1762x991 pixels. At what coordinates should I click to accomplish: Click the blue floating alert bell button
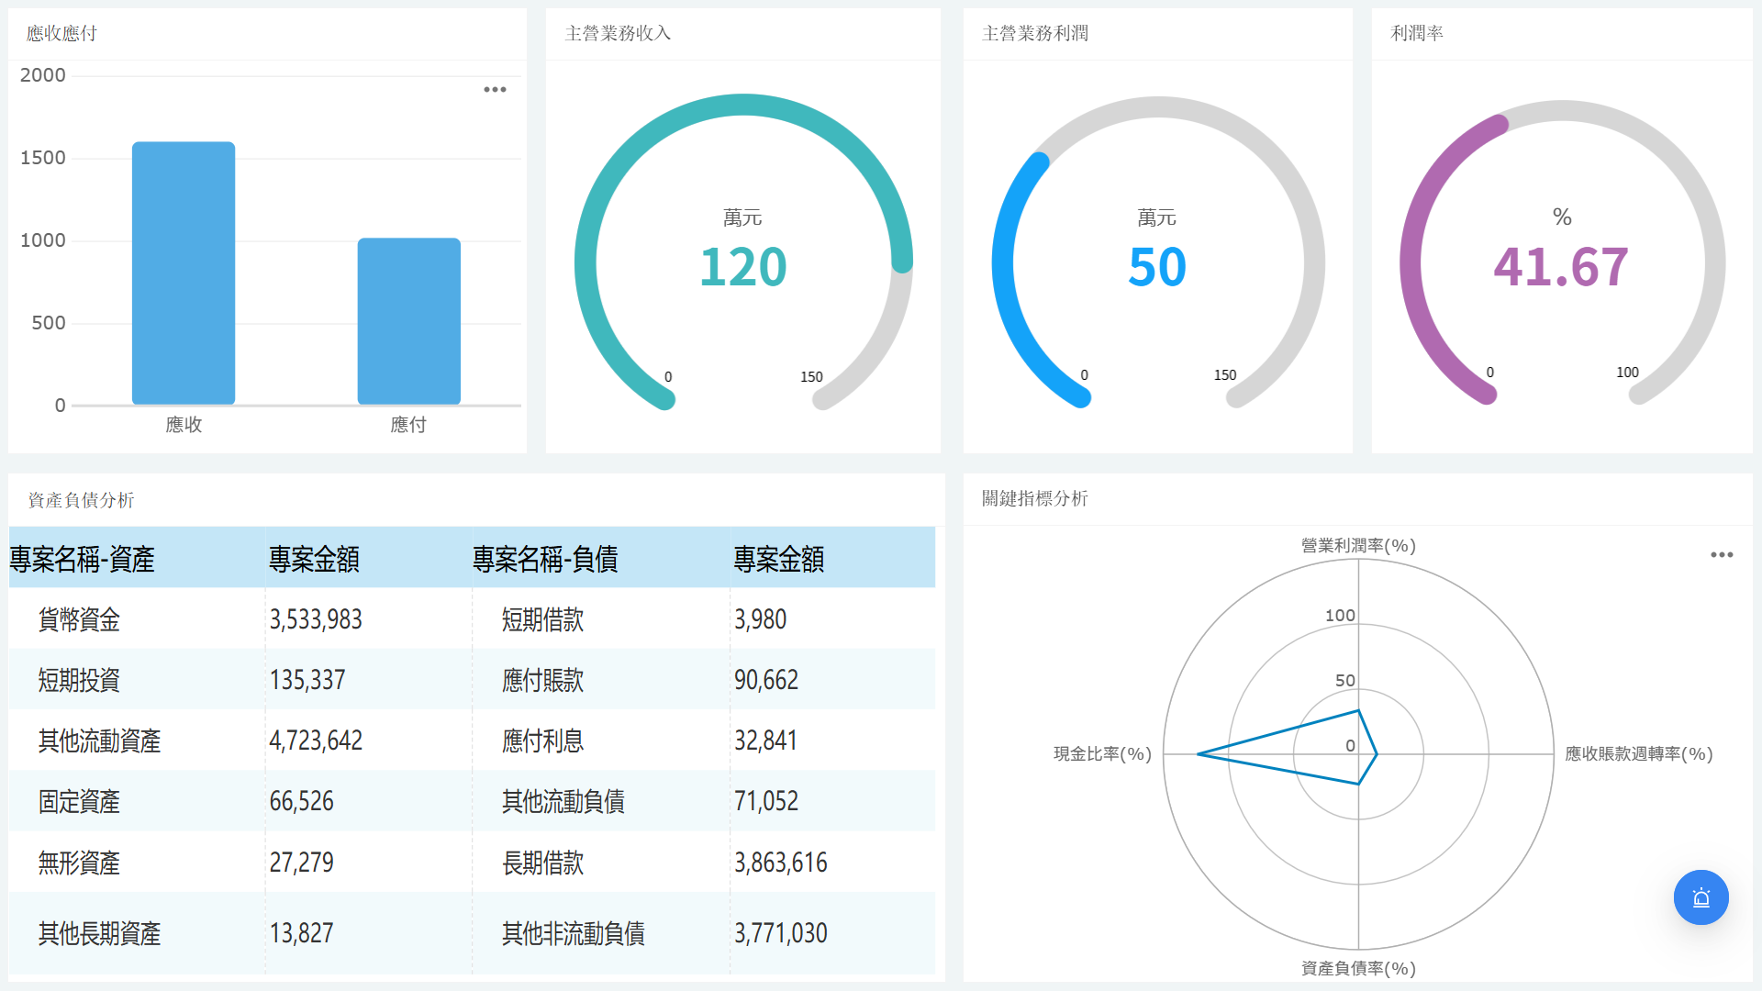[1701, 897]
